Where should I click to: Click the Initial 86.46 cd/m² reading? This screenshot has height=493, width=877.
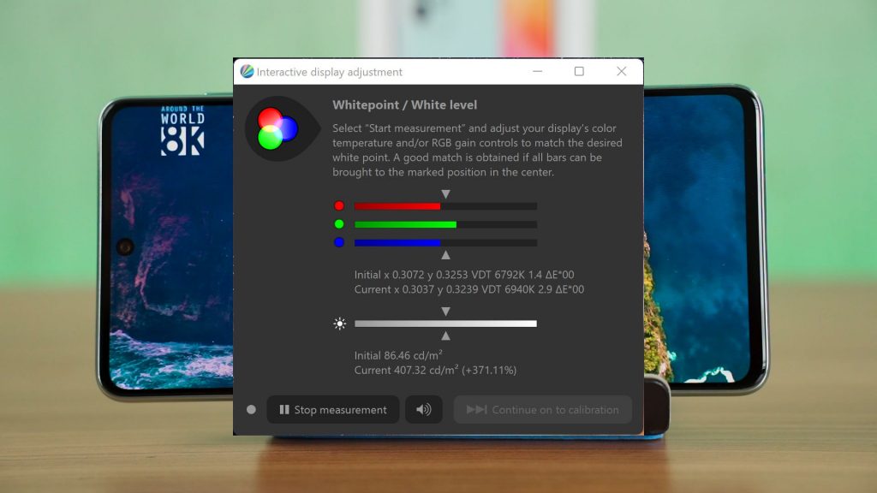coord(398,355)
